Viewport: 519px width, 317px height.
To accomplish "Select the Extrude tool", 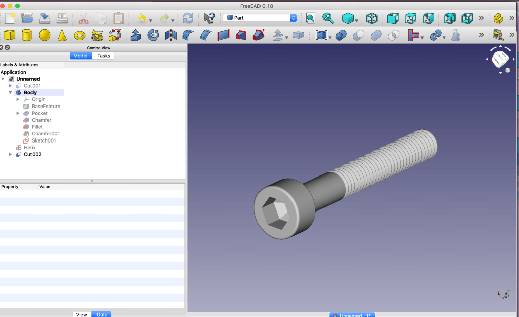I will click(136, 35).
